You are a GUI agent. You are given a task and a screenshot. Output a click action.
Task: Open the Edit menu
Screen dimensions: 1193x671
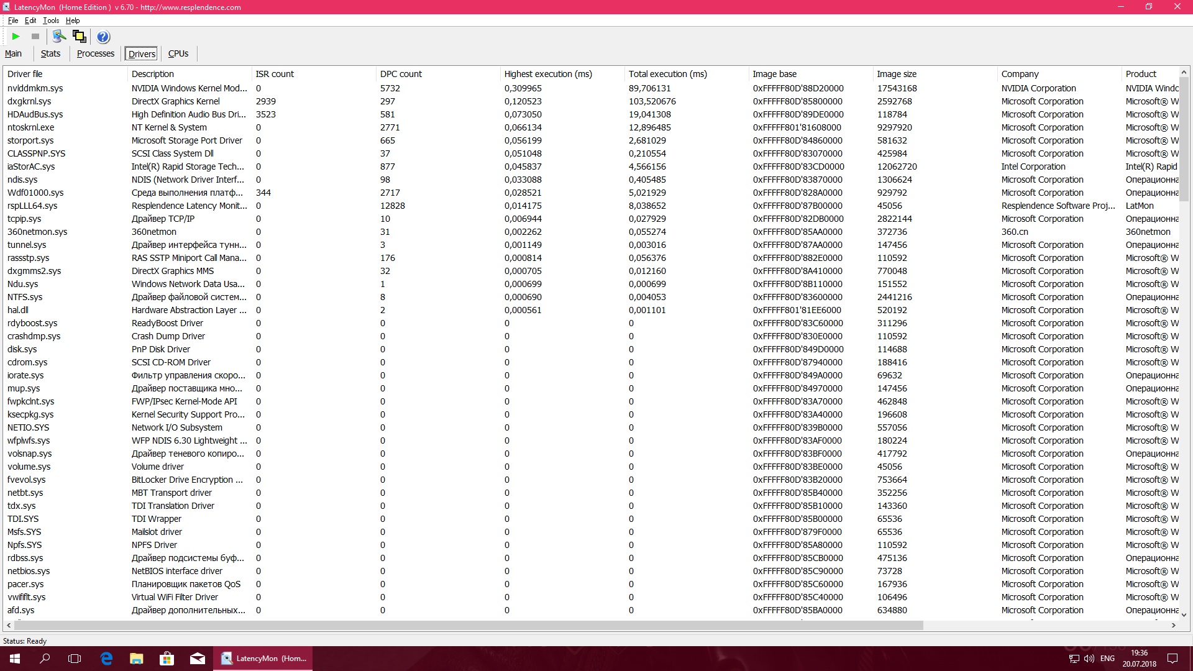click(30, 21)
